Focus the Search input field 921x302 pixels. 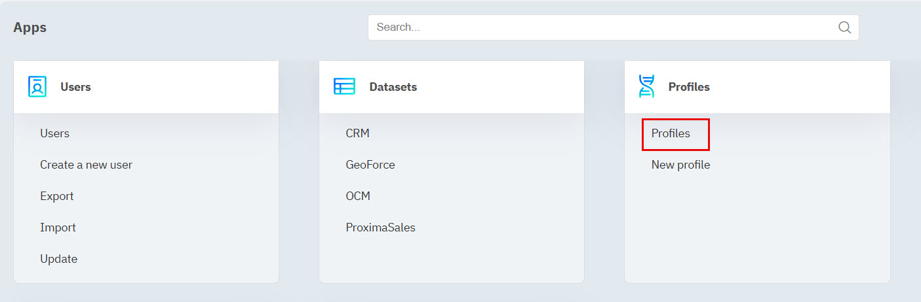(x=603, y=27)
